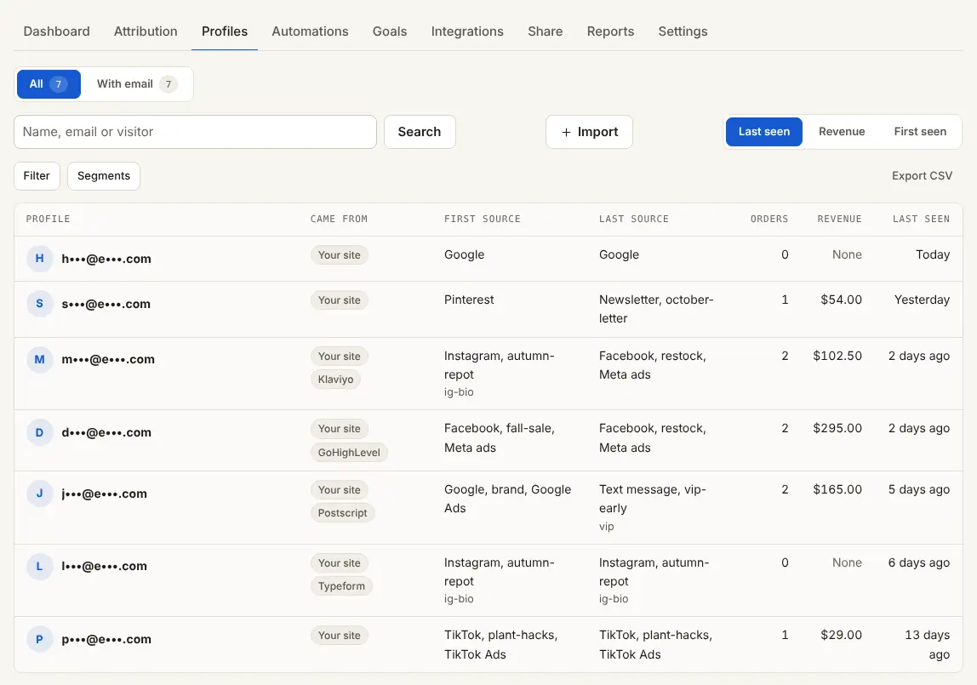Click the Your site tag in p••• row

(x=339, y=635)
